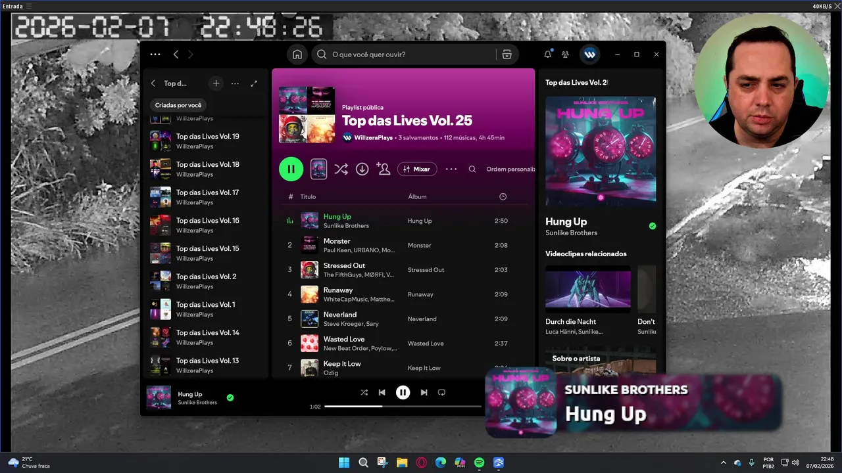This screenshot has width=842, height=473.
Task: Seek on the playback progress bar
Action: point(403,407)
